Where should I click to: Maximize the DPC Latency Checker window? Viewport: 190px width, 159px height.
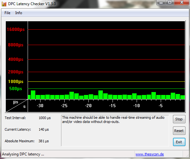coord(170,3)
